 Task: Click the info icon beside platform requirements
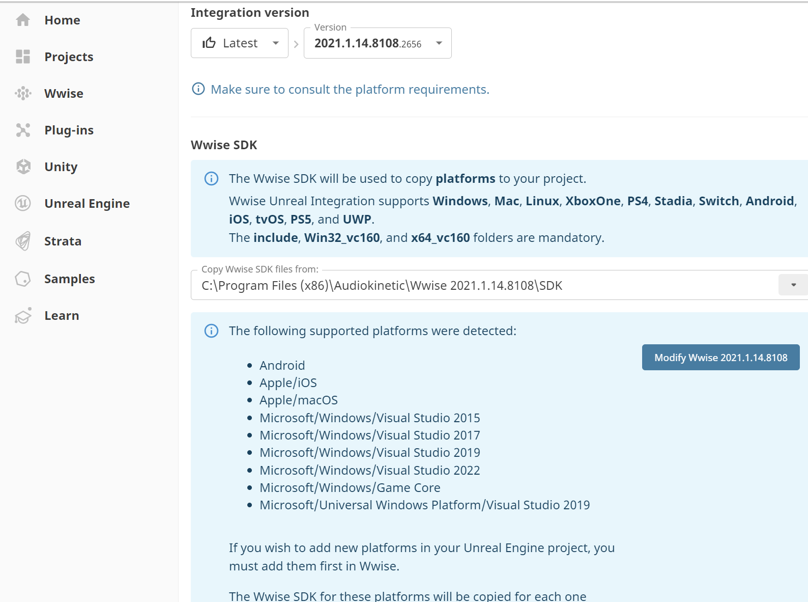198,89
